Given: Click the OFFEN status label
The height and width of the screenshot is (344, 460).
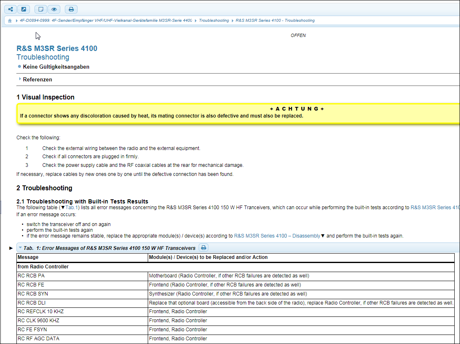Looking at the screenshot, I should (x=298, y=35).
